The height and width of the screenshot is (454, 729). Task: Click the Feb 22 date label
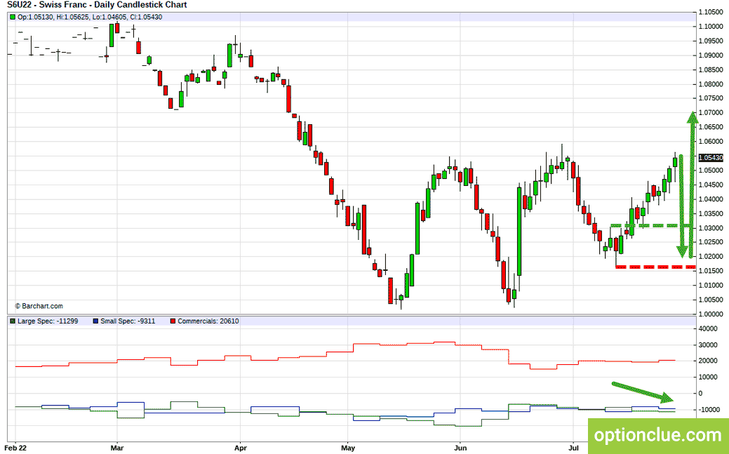point(15,448)
